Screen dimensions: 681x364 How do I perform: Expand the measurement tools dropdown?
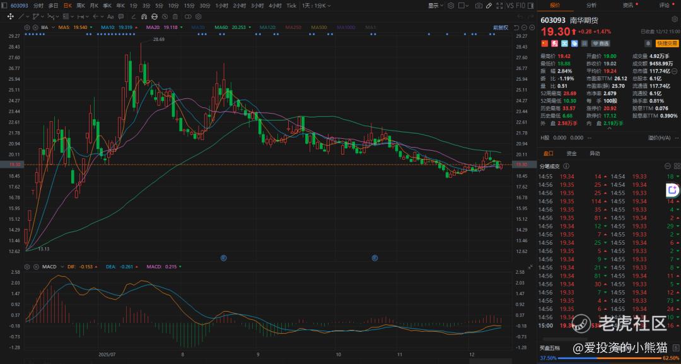[x=87, y=16]
